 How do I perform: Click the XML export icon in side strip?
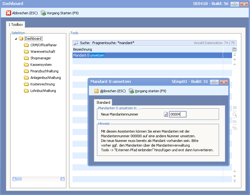tap(235, 121)
